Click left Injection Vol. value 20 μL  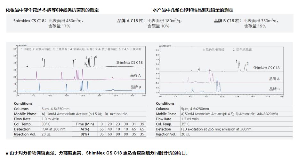coord(46,134)
